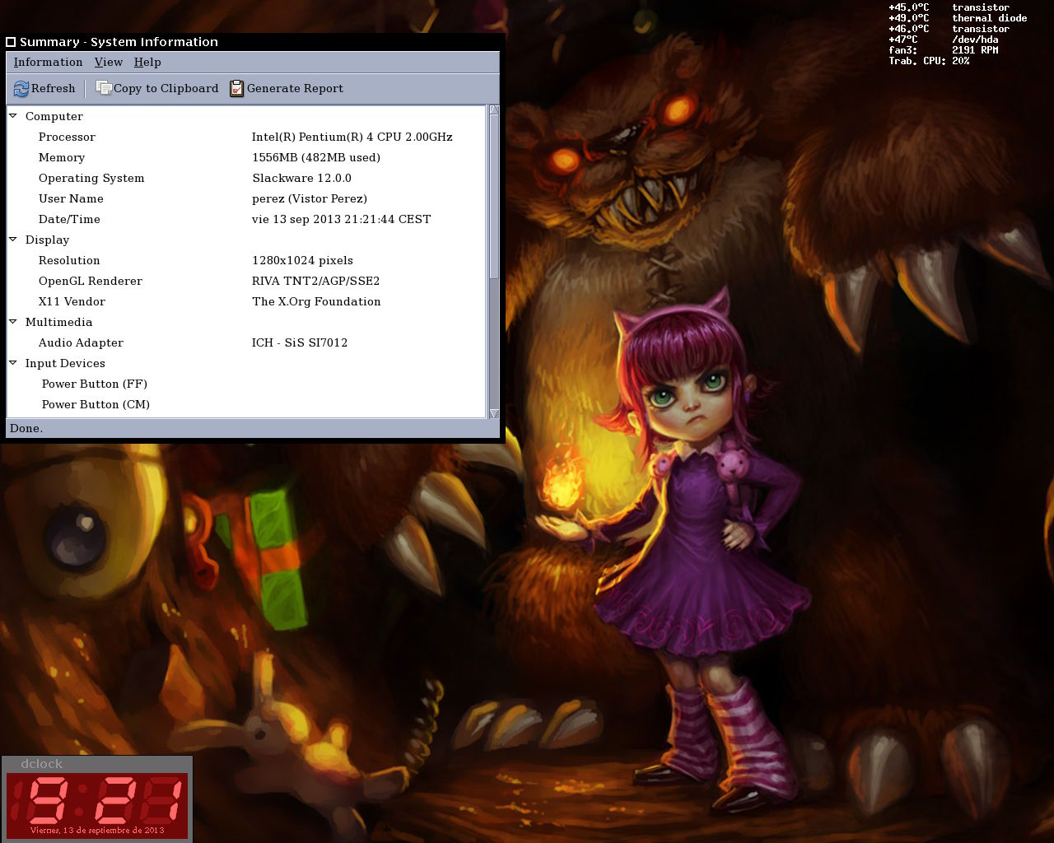The width and height of the screenshot is (1054, 843).
Task: Click the value 'ICH - SiS SI7012'
Action: 300,342
